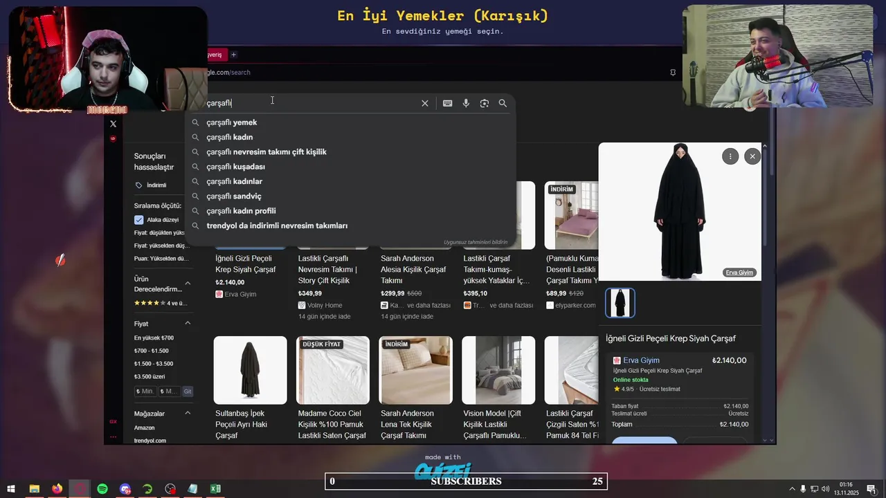Viewport: 886px width, 498px height.
Task: Open File Explorer from taskbar
Action: pyautogui.click(x=34, y=489)
